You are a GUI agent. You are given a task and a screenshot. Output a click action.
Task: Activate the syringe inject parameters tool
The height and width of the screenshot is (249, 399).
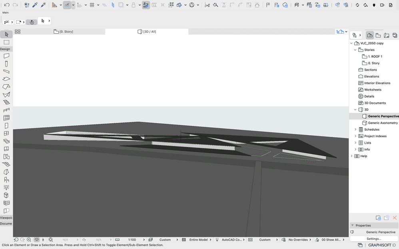pyautogui.click(x=43, y=5)
